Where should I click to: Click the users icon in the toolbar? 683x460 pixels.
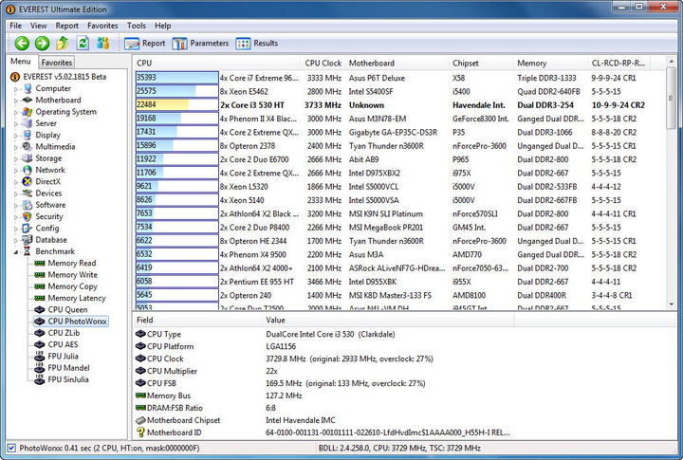pos(102,43)
